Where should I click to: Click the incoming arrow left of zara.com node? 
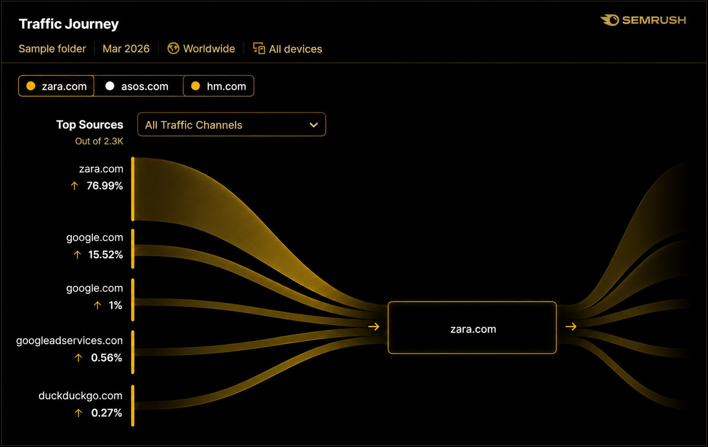374,327
